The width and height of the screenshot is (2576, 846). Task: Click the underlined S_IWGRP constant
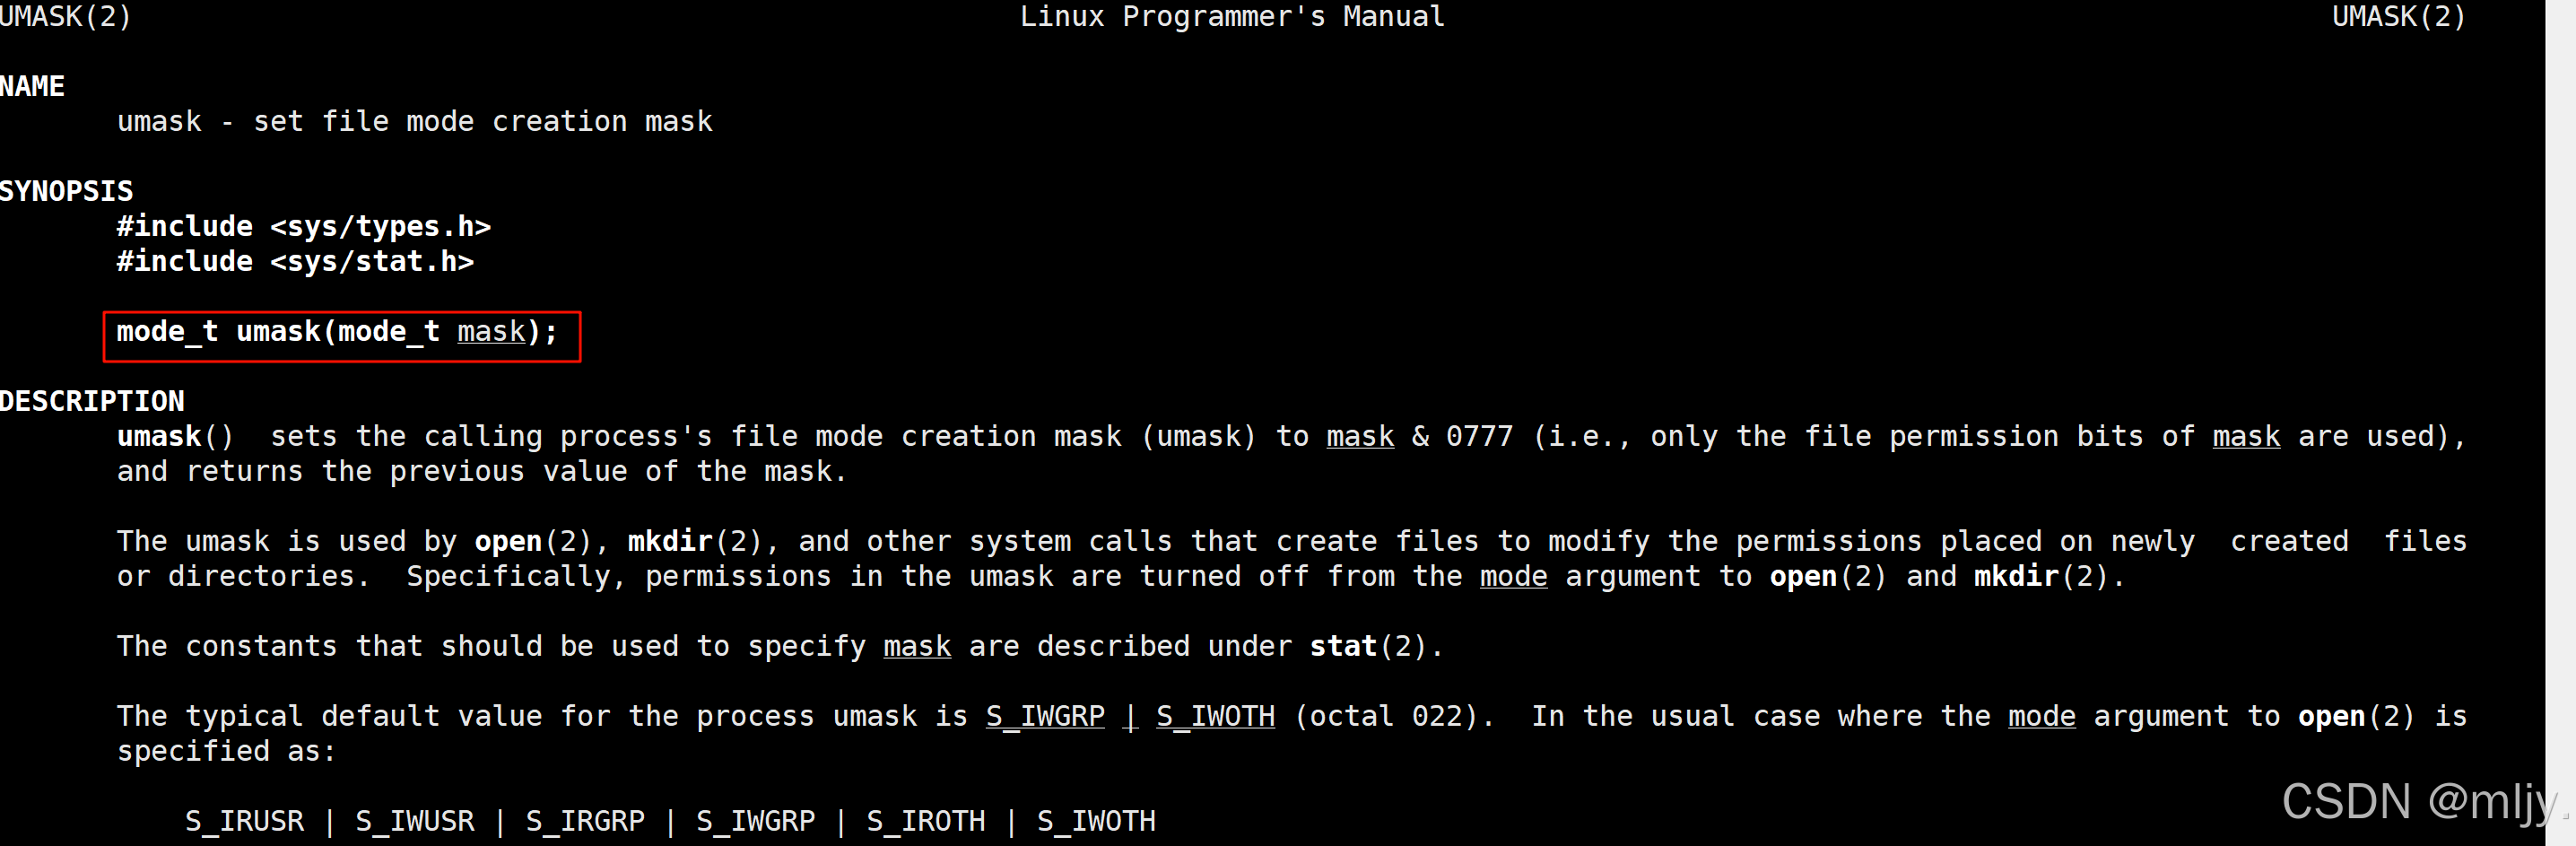[1045, 716]
